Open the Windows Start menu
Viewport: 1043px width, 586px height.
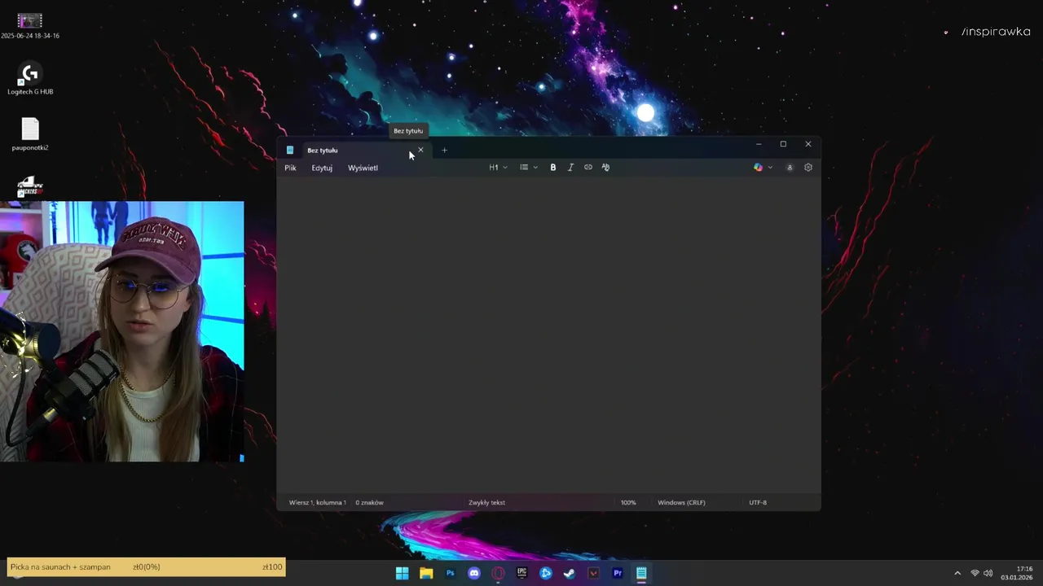coord(402,574)
